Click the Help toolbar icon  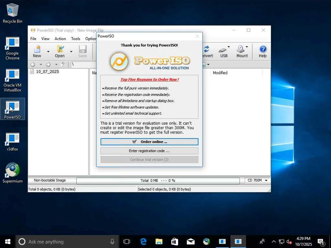tap(262, 51)
